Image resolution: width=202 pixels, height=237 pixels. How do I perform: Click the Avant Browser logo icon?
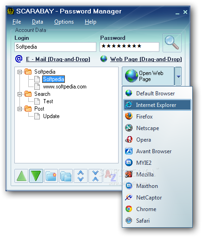(129, 151)
